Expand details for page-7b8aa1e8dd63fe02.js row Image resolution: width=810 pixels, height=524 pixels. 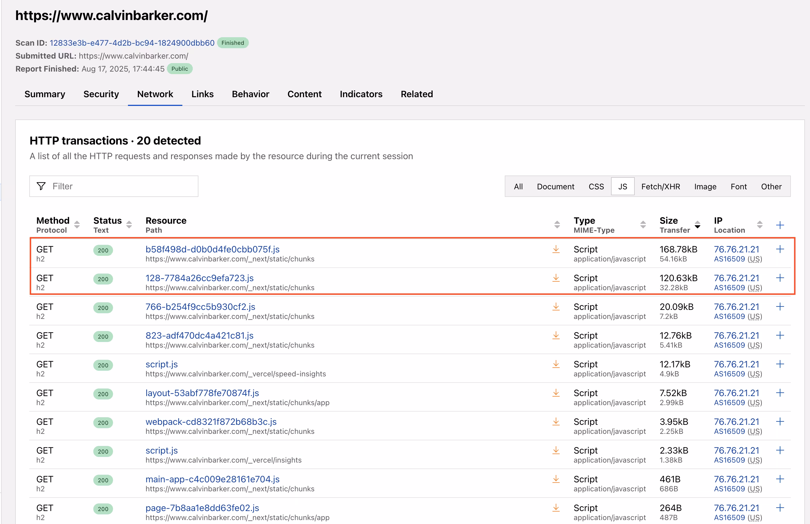click(780, 508)
